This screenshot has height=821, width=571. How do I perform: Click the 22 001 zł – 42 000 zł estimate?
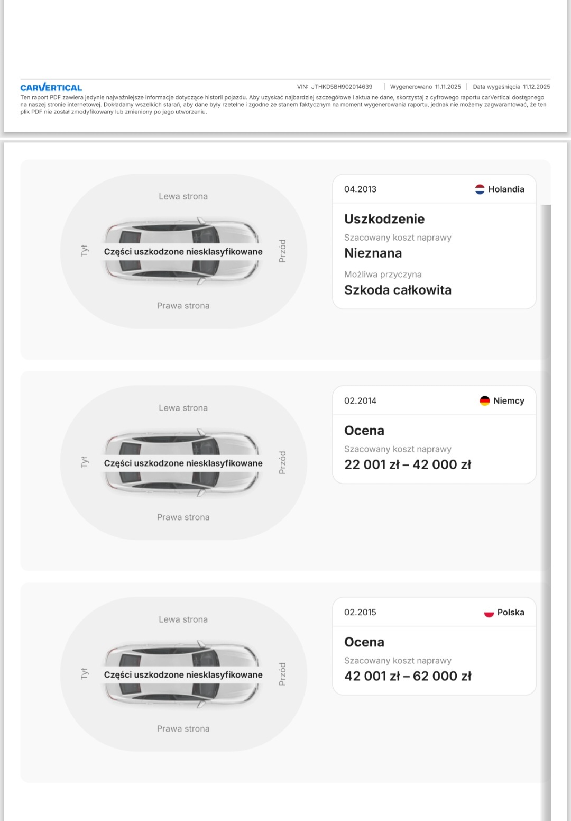pyautogui.click(x=407, y=464)
